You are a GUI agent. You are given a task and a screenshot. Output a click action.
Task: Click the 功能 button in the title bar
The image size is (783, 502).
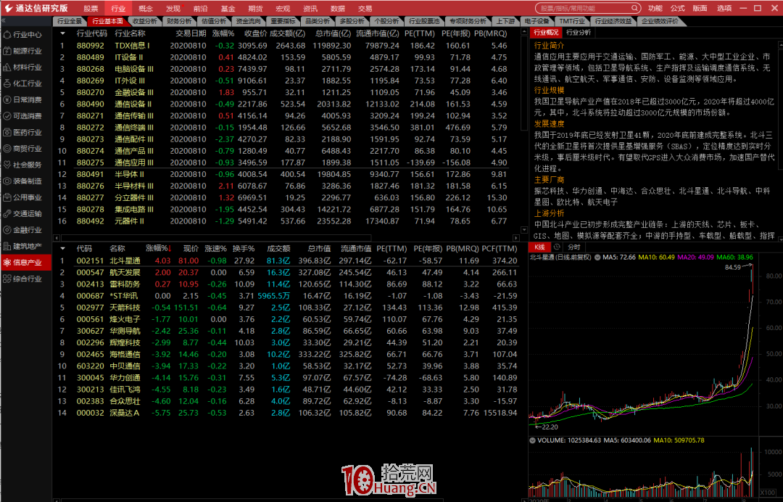[655, 8]
